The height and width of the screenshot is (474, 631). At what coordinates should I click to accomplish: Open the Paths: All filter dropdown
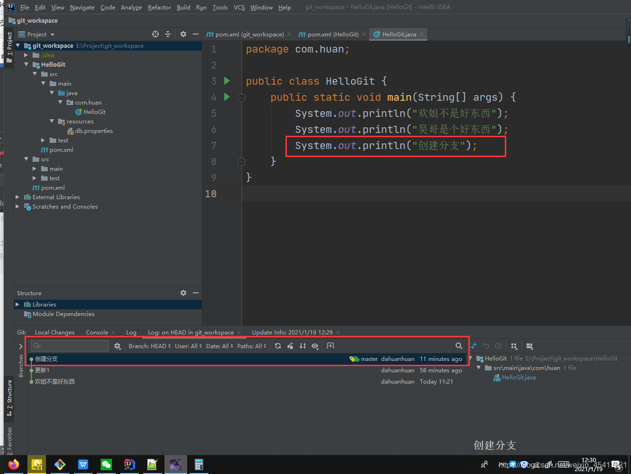[x=252, y=346]
